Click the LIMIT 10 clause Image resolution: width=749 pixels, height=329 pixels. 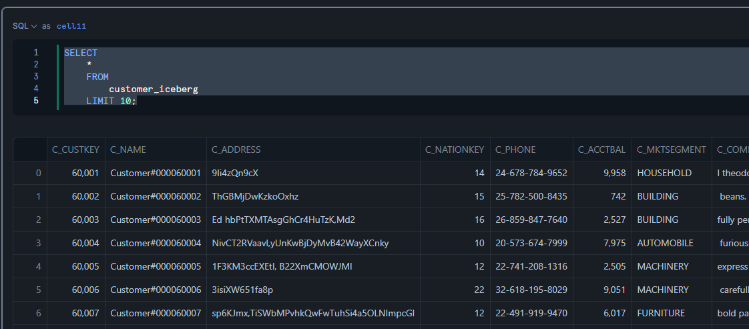pos(111,101)
